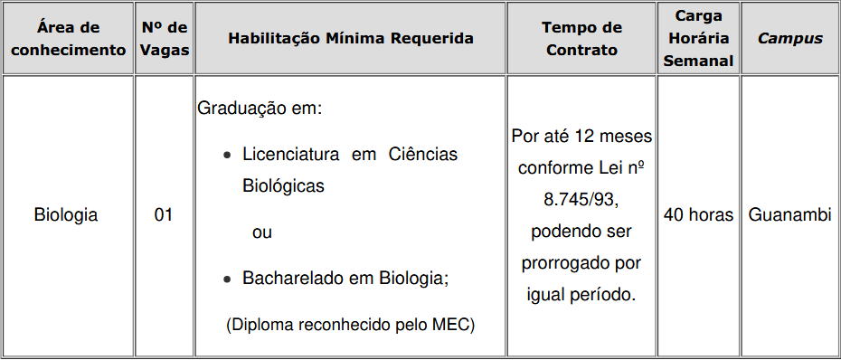The height and width of the screenshot is (360, 841).
Task: Click the 'Biologia' cell
Action: tap(66, 215)
